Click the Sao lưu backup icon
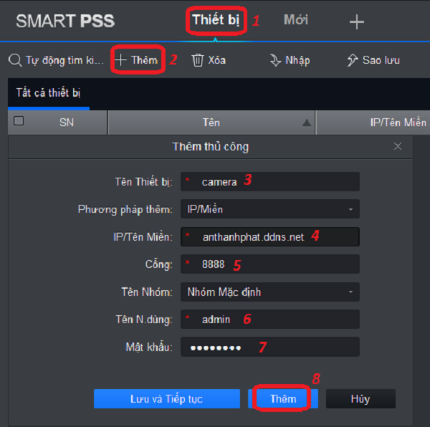Screen dimensions: 430x427 pyautogui.click(x=353, y=60)
